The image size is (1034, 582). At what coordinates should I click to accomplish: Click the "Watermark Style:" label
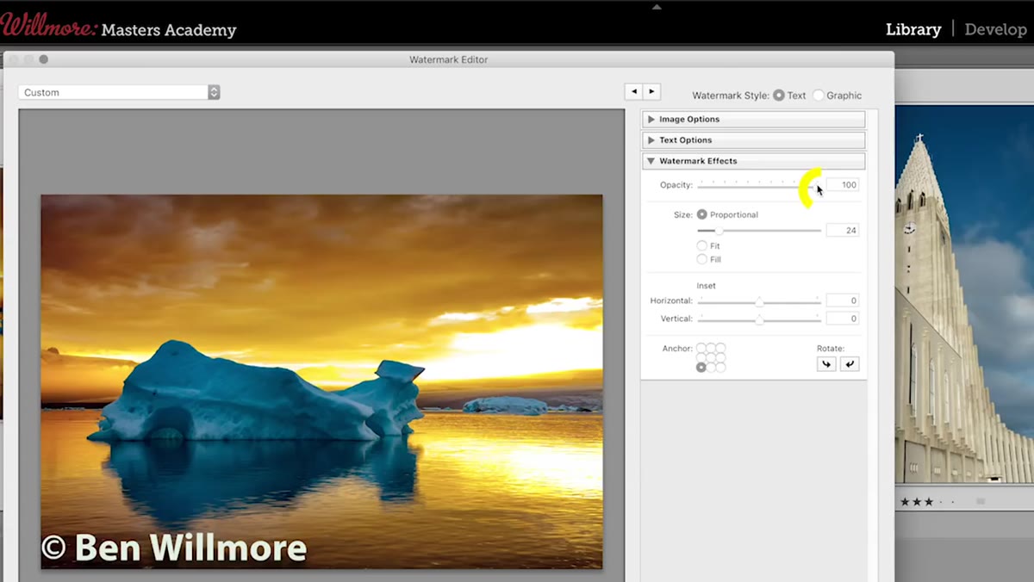(731, 96)
